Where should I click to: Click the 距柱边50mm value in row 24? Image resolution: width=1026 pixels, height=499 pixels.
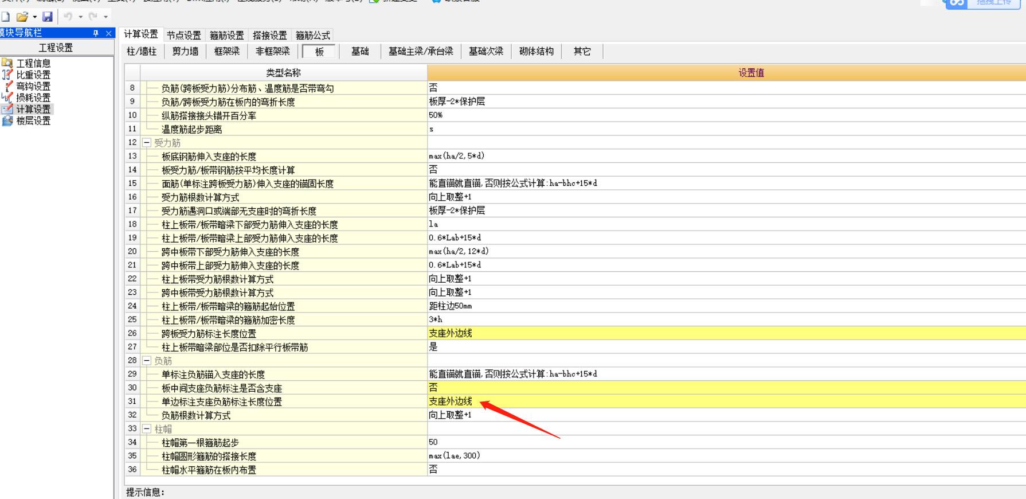(x=727, y=306)
